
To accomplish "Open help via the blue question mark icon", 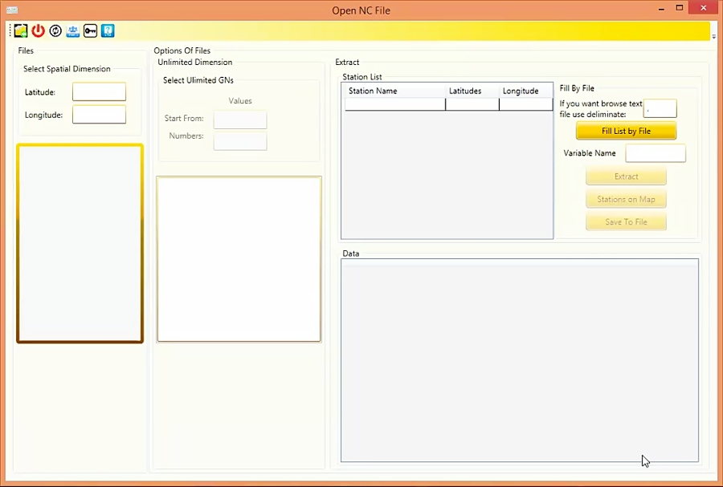I will 108,30.
